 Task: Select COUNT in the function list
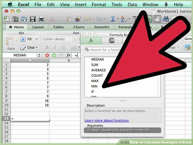point(97,76)
